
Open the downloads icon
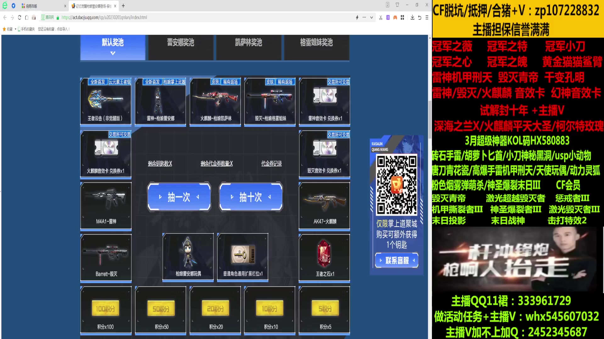click(412, 18)
